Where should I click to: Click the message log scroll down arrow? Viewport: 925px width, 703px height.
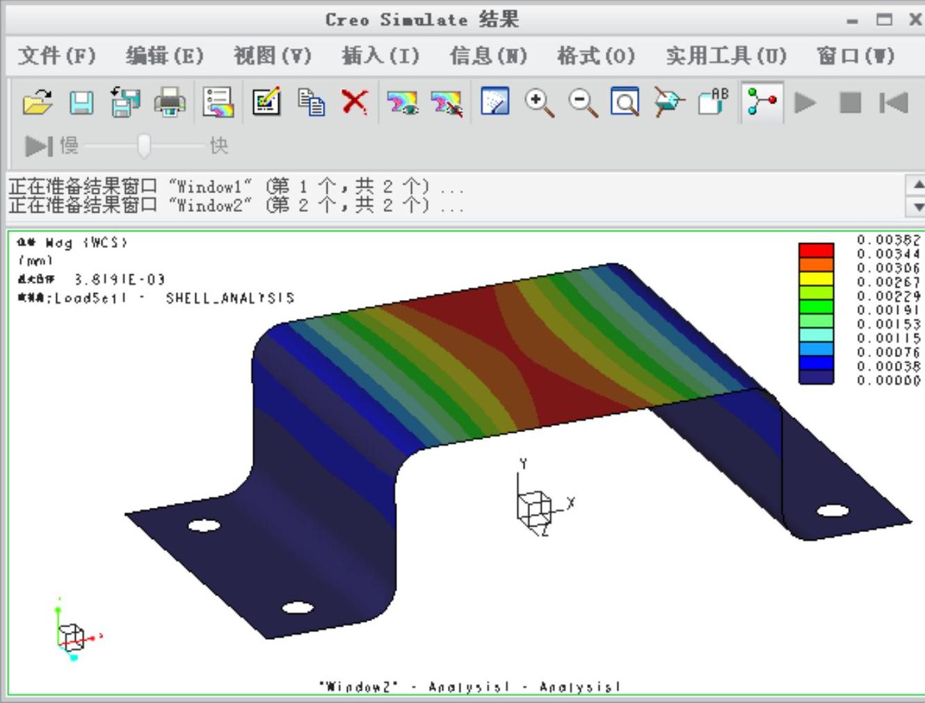coord(917,206)
